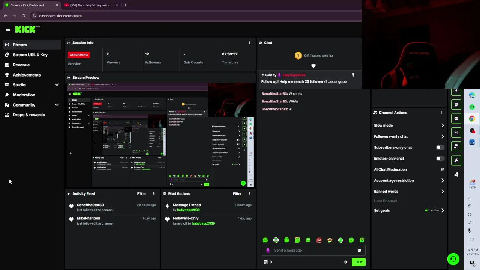Viewport: 480px width, 270px height.
Task: Click the channel actions icon in the right rail
Action: coord(456,147)
